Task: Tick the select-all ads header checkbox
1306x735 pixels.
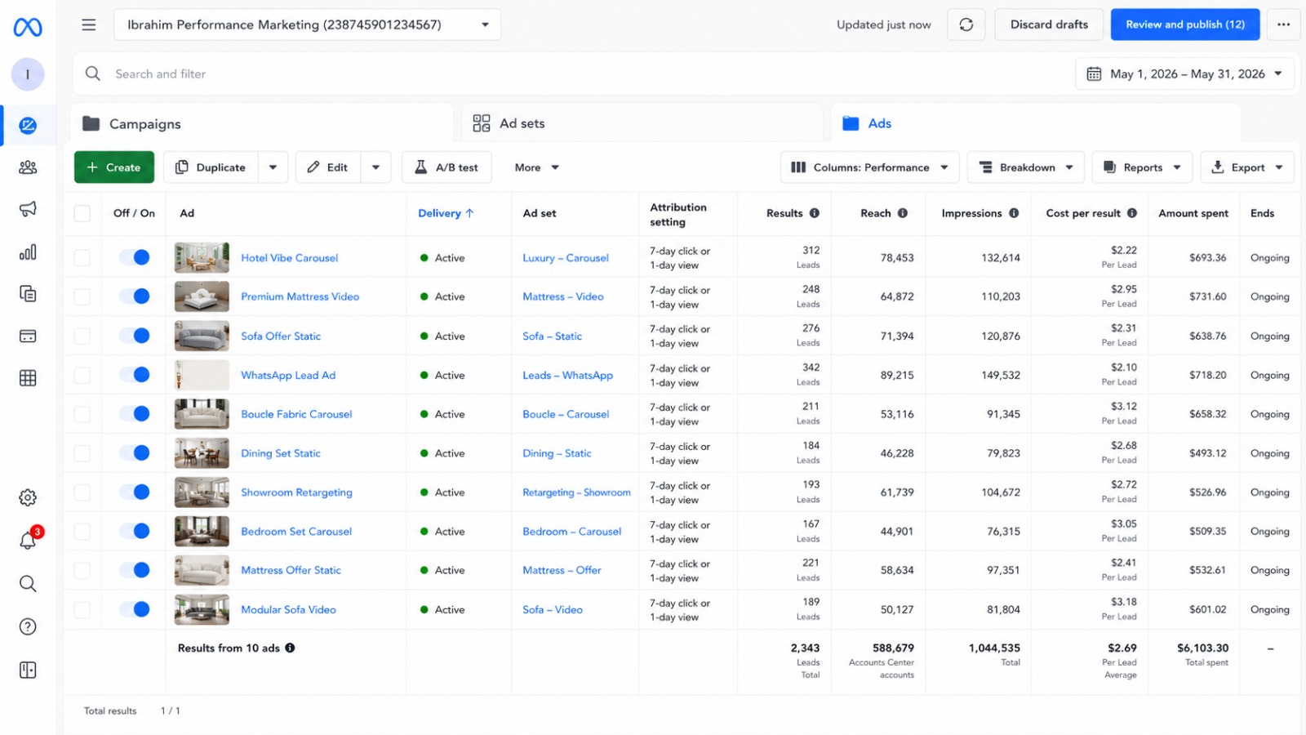Action: pyautogui.click(x=82, y=213)
